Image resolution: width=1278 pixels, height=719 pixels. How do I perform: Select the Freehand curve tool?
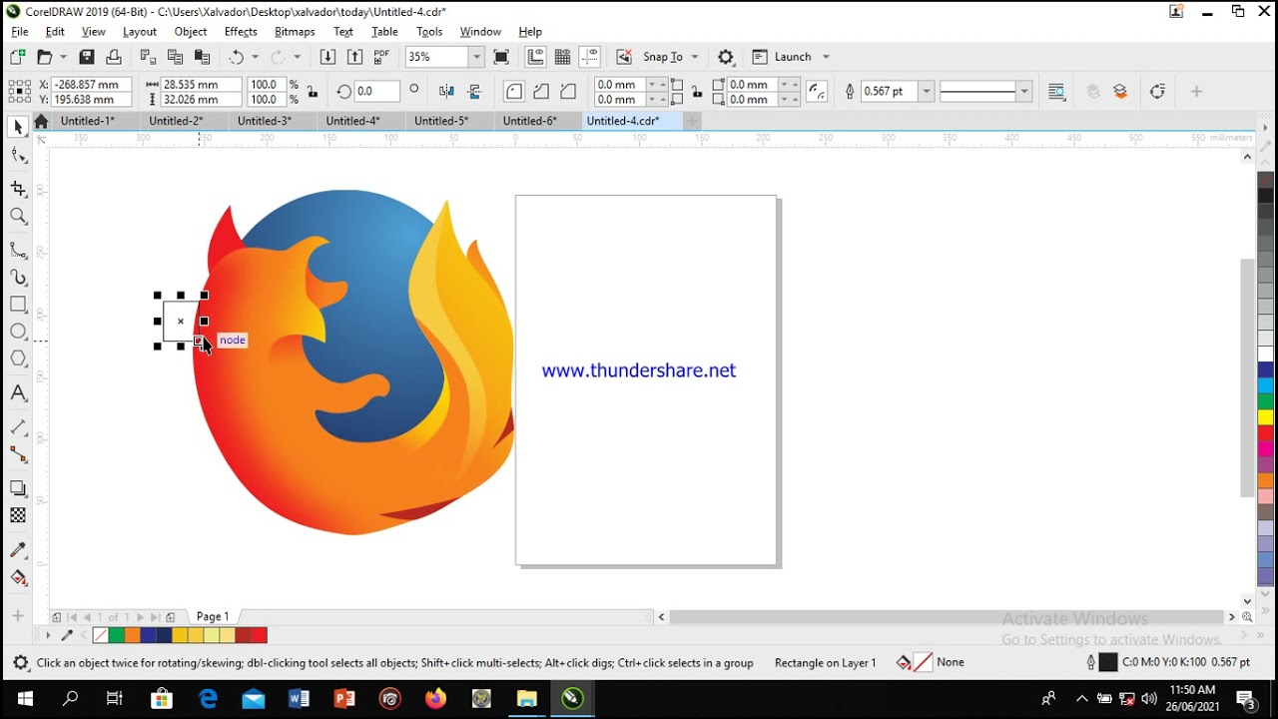(x=18, y=250)
